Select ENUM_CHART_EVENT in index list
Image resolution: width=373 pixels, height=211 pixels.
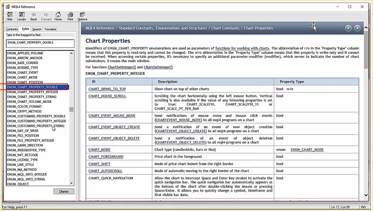tap(22, 73)
